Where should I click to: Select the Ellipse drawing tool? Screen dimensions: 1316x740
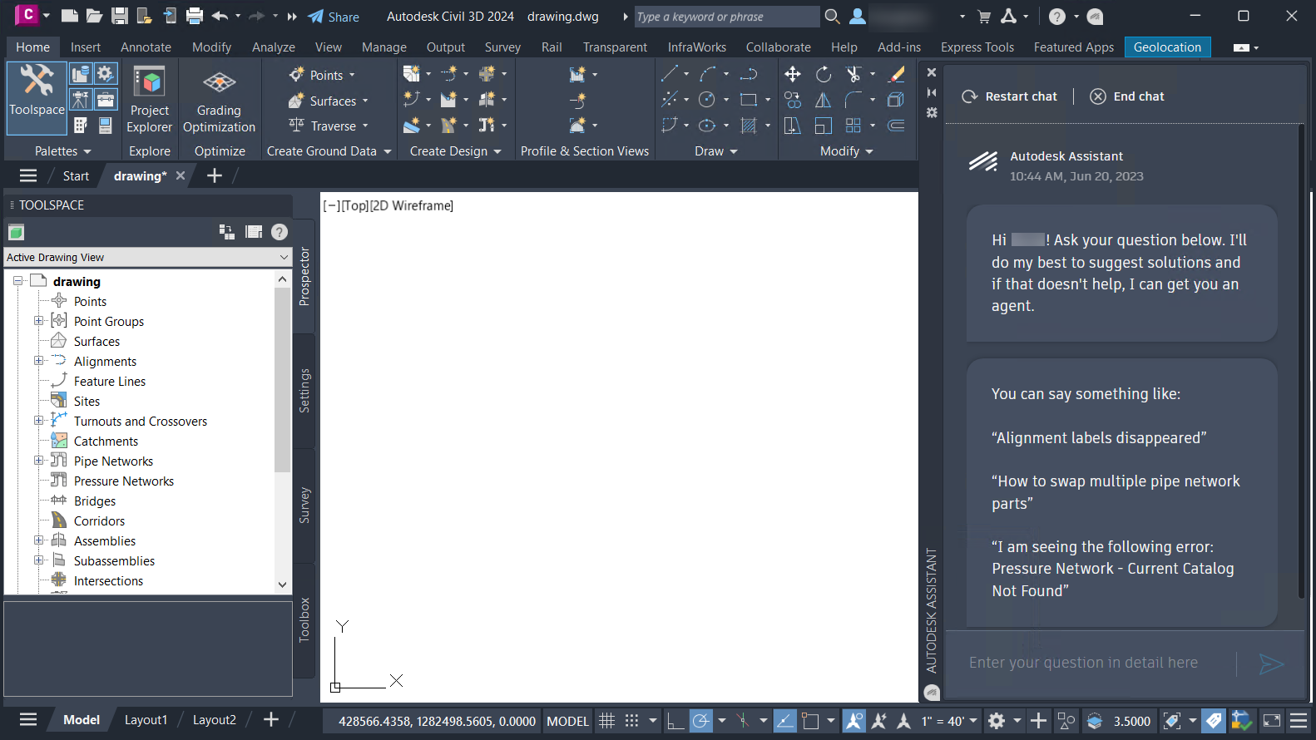point(707,126)
